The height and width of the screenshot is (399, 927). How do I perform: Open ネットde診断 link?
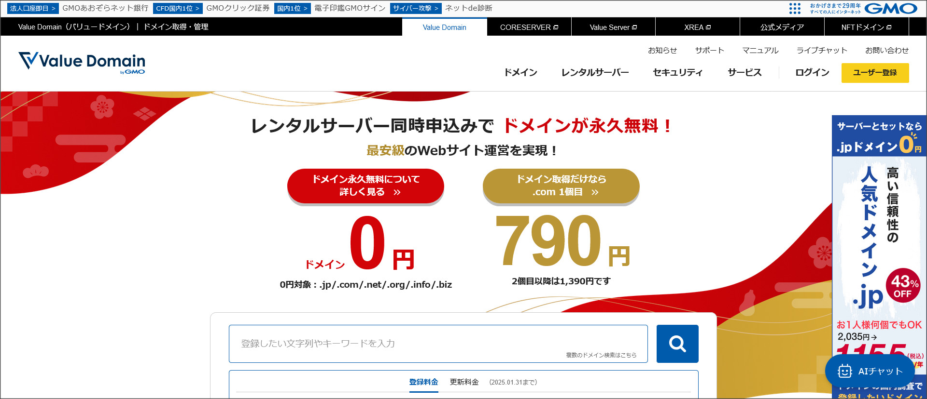[x=469, y=8]
